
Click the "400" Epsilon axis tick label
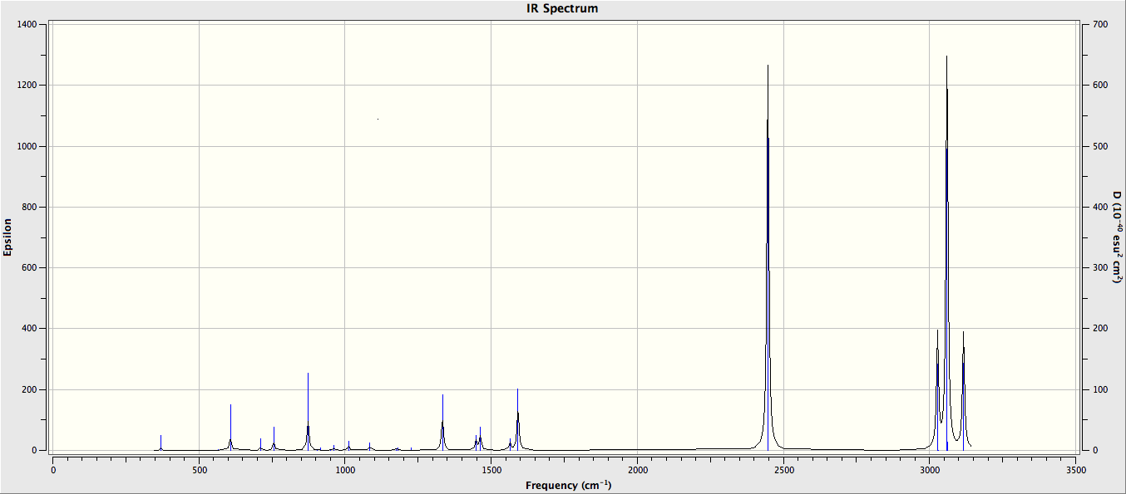(30, 329)
